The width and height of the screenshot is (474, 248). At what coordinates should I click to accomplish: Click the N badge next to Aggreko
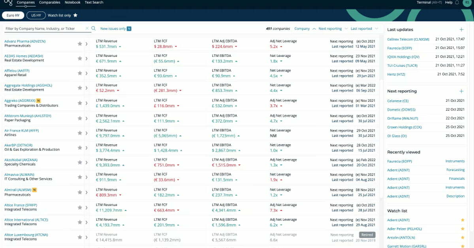[x=39, y=100]
